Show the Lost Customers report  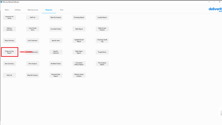coord(33,40)
